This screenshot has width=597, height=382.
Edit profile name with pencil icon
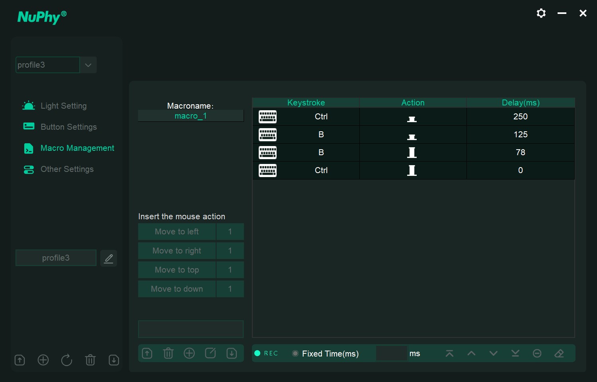pos(109,258)
